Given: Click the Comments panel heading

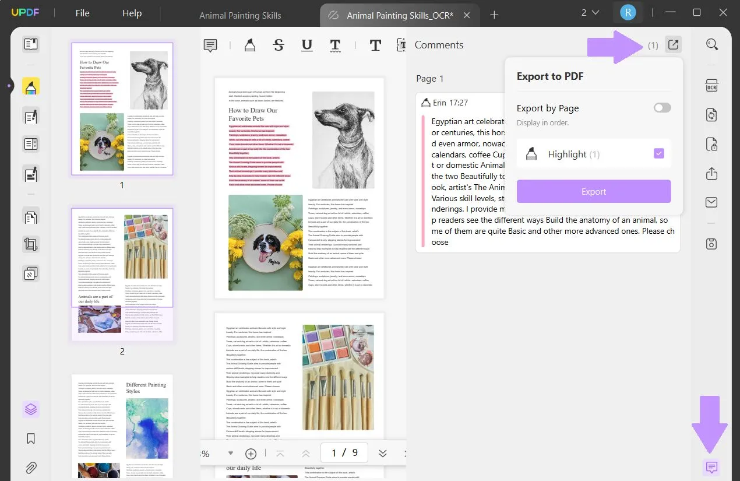Looking at the screenshot, I should click(439, 45).
